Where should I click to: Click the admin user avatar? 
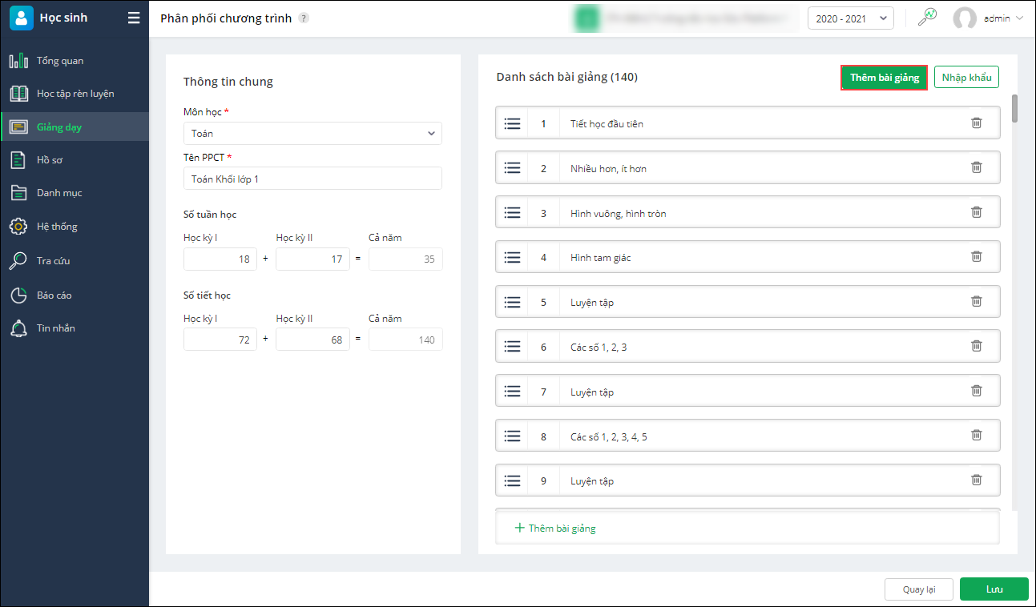point(965,18)
